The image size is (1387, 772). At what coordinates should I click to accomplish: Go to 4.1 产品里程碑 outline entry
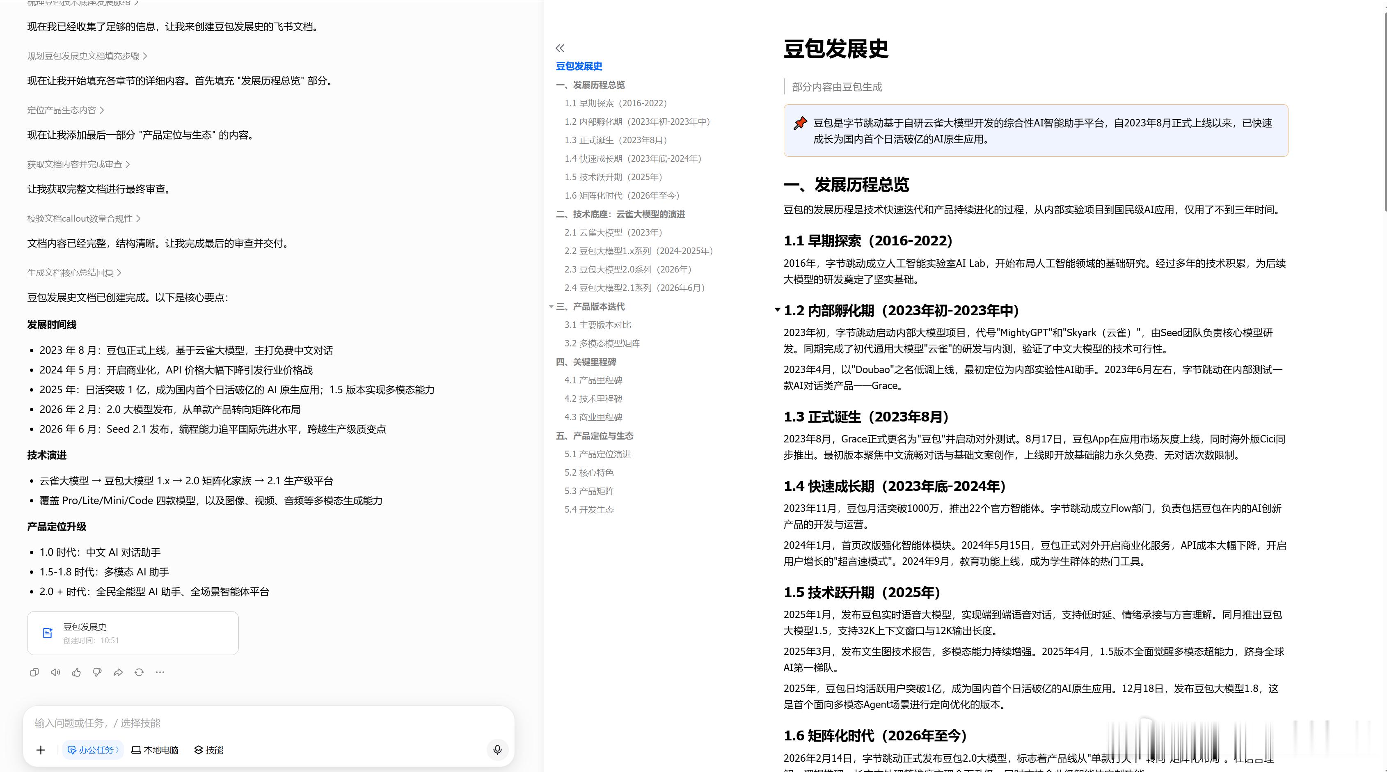pos(593,380)
